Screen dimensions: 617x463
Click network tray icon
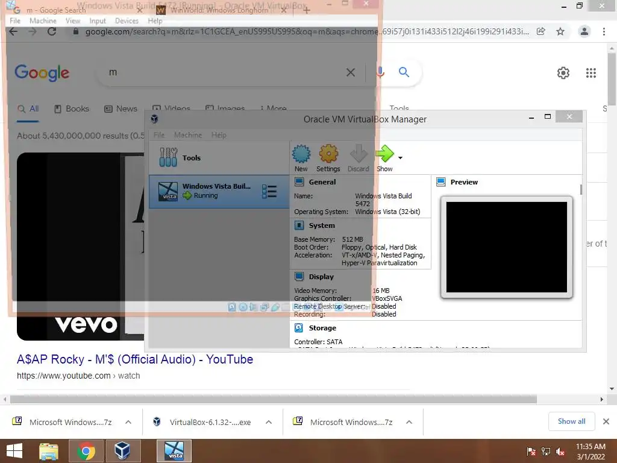tap(546, 452)
